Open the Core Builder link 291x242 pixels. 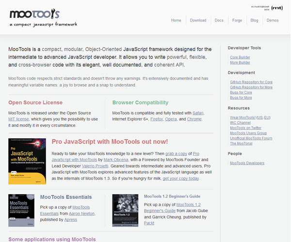click(x=240, y=57)
